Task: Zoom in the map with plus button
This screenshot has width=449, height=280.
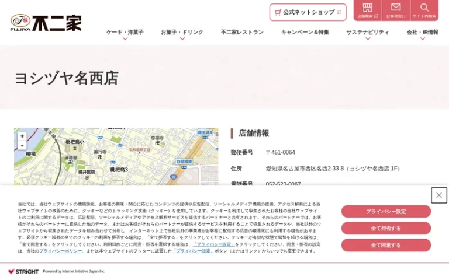Action: [22, 136]
